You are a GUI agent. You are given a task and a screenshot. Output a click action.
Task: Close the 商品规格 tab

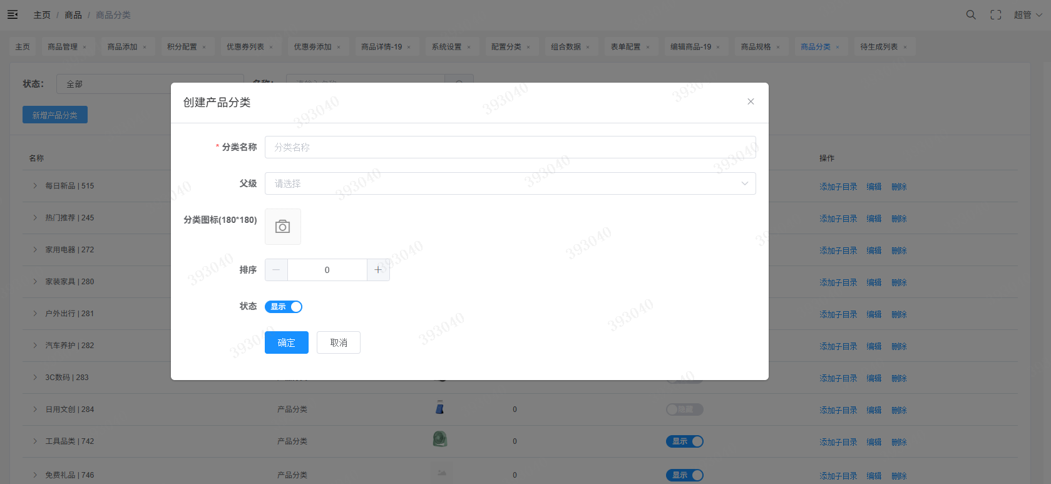tap(778, 47)
